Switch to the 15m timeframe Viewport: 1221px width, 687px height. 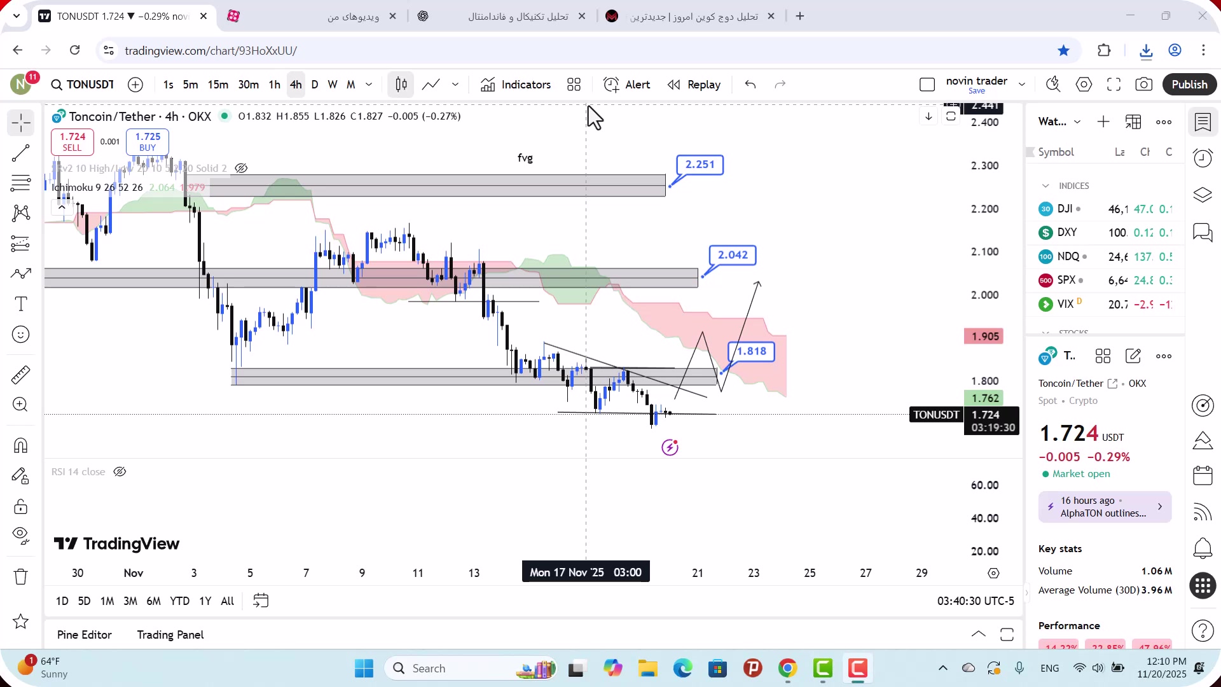[218, 85]
